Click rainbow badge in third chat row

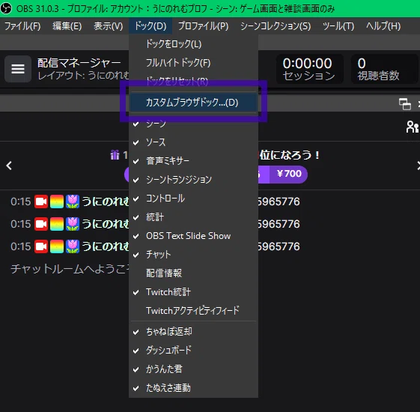(57, 246)
